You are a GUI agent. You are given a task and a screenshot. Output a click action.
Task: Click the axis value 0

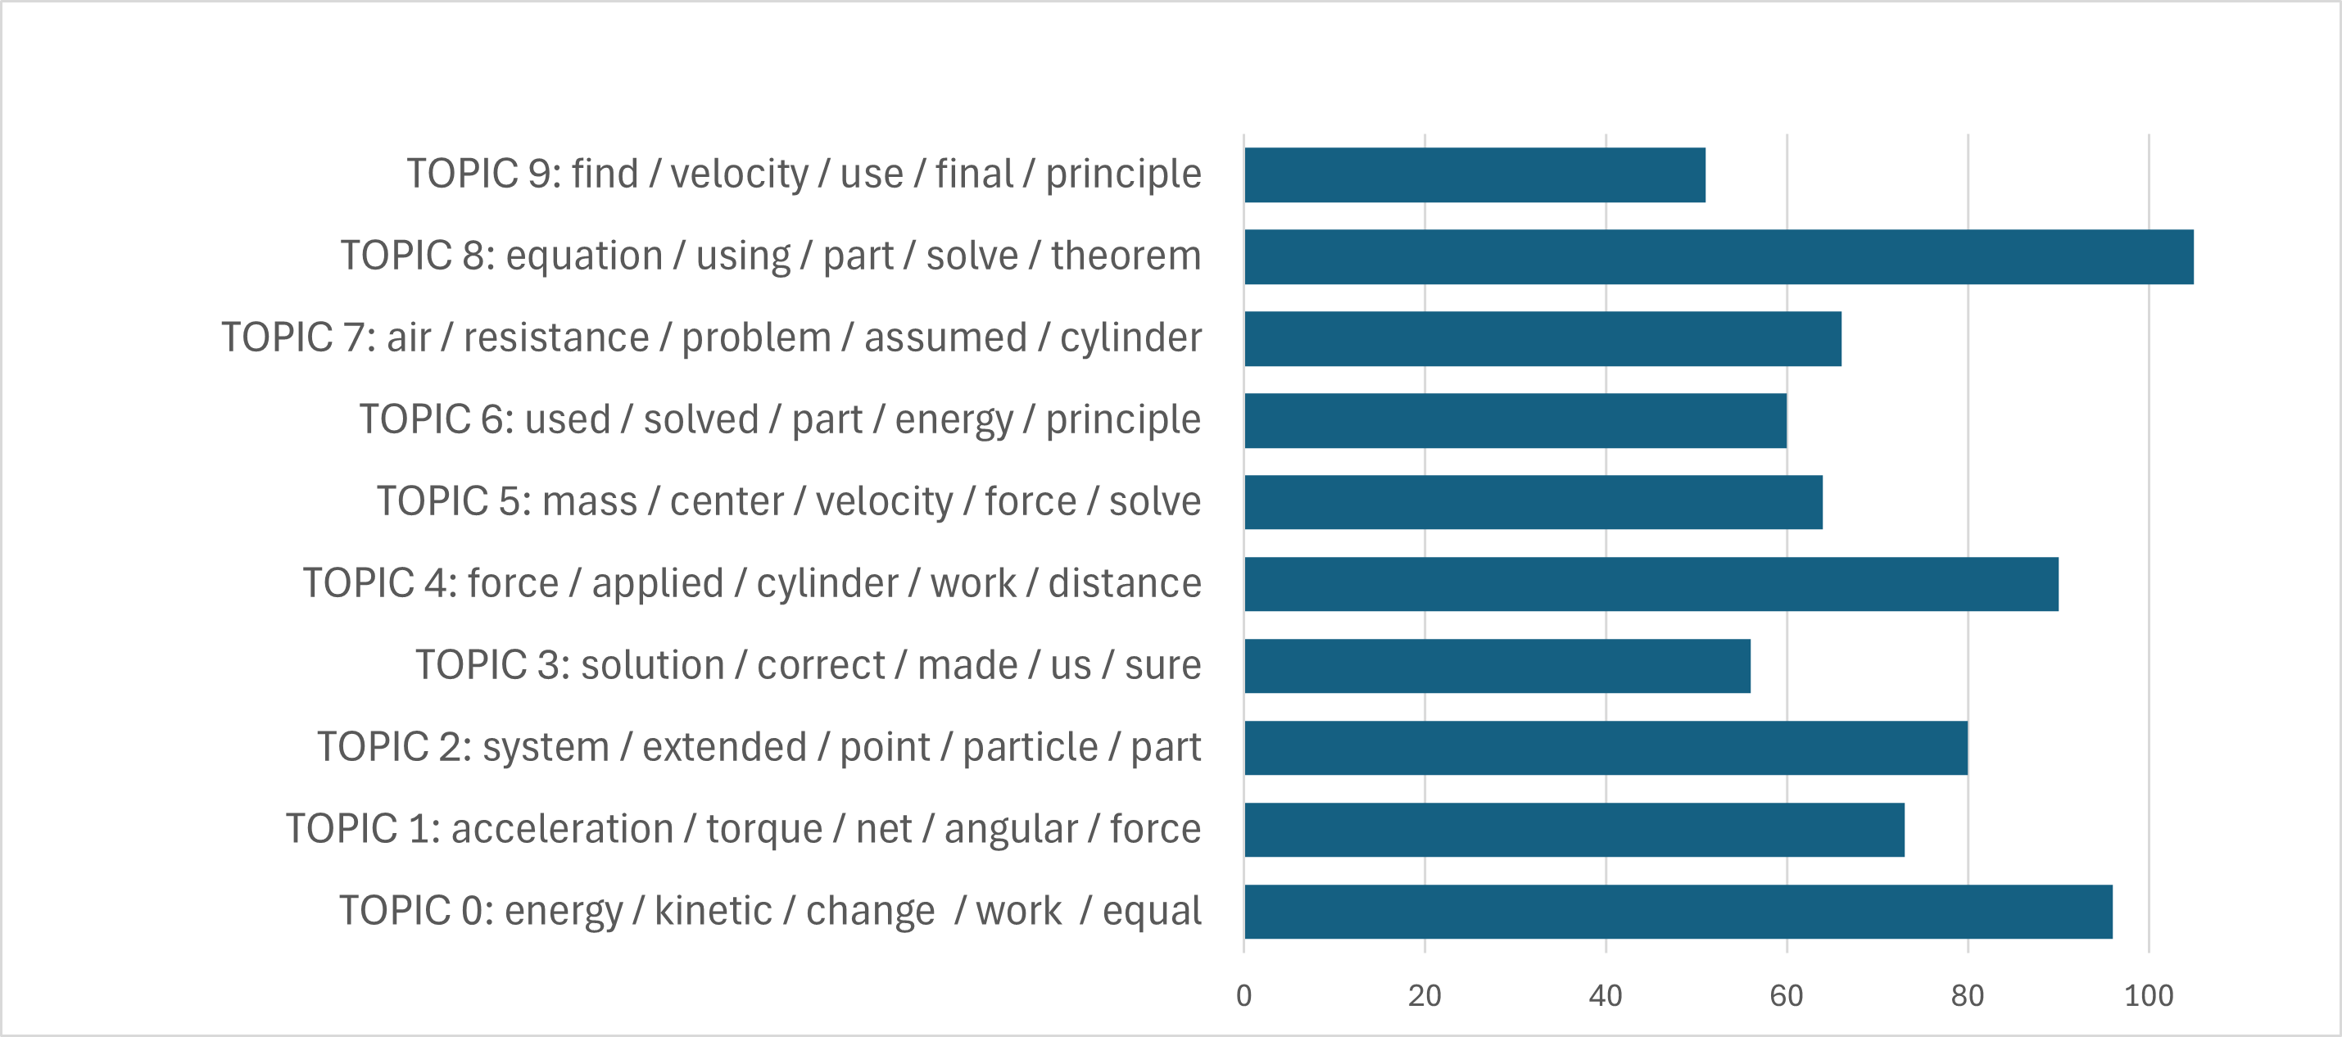point(1243,995)
